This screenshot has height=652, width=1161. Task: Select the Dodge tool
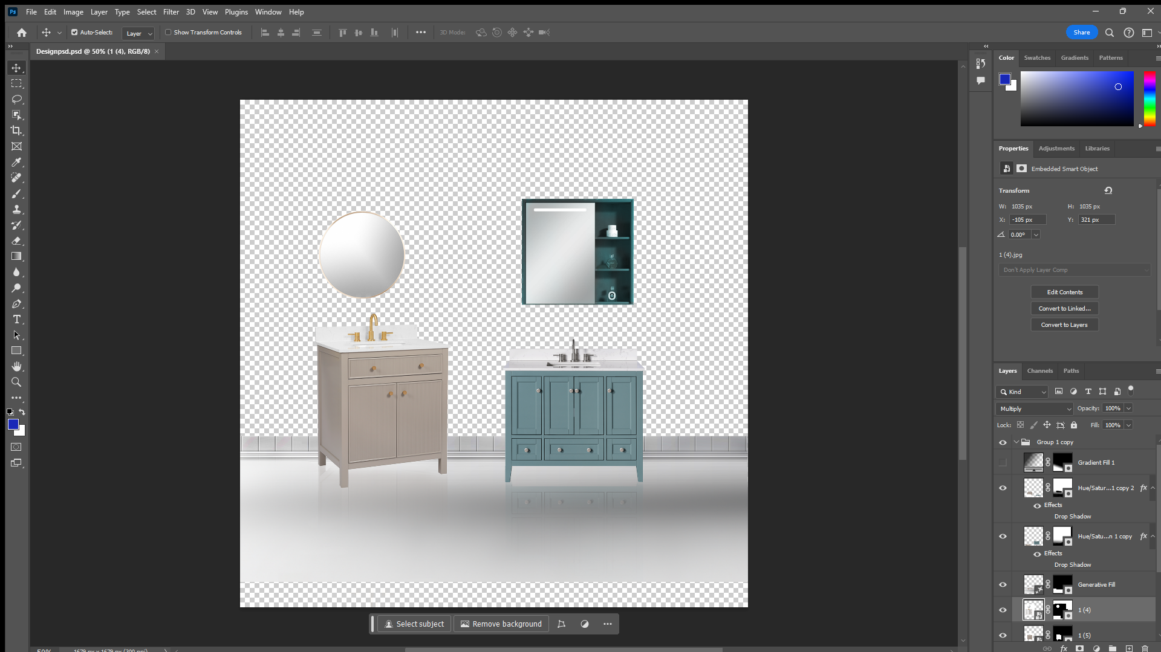point(16,288)
